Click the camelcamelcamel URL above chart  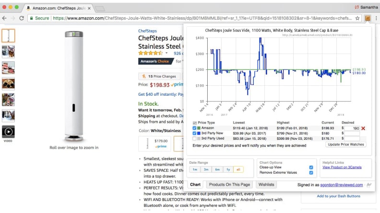click(x=317, y=35)
